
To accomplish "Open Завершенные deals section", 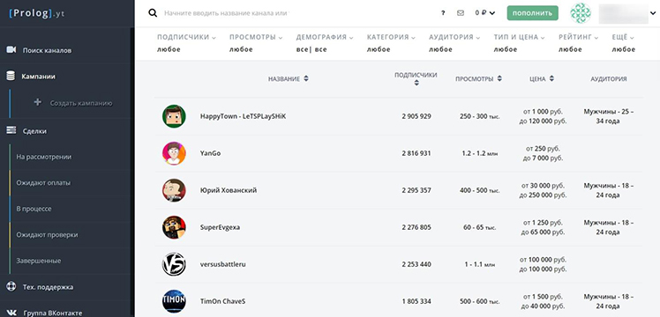I will tap(39, 261).
